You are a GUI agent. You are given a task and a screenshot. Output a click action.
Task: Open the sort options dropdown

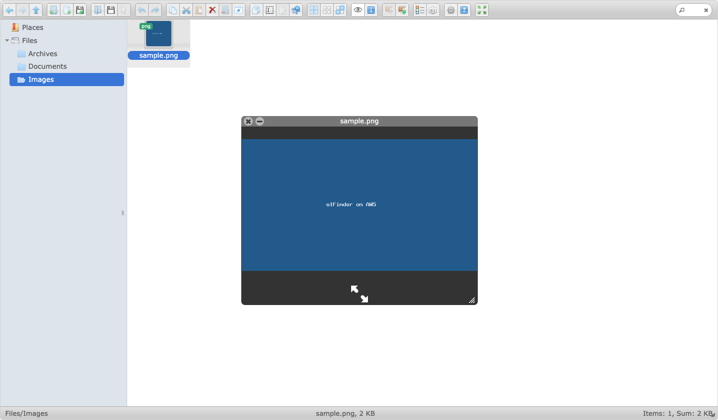(433, 10)
